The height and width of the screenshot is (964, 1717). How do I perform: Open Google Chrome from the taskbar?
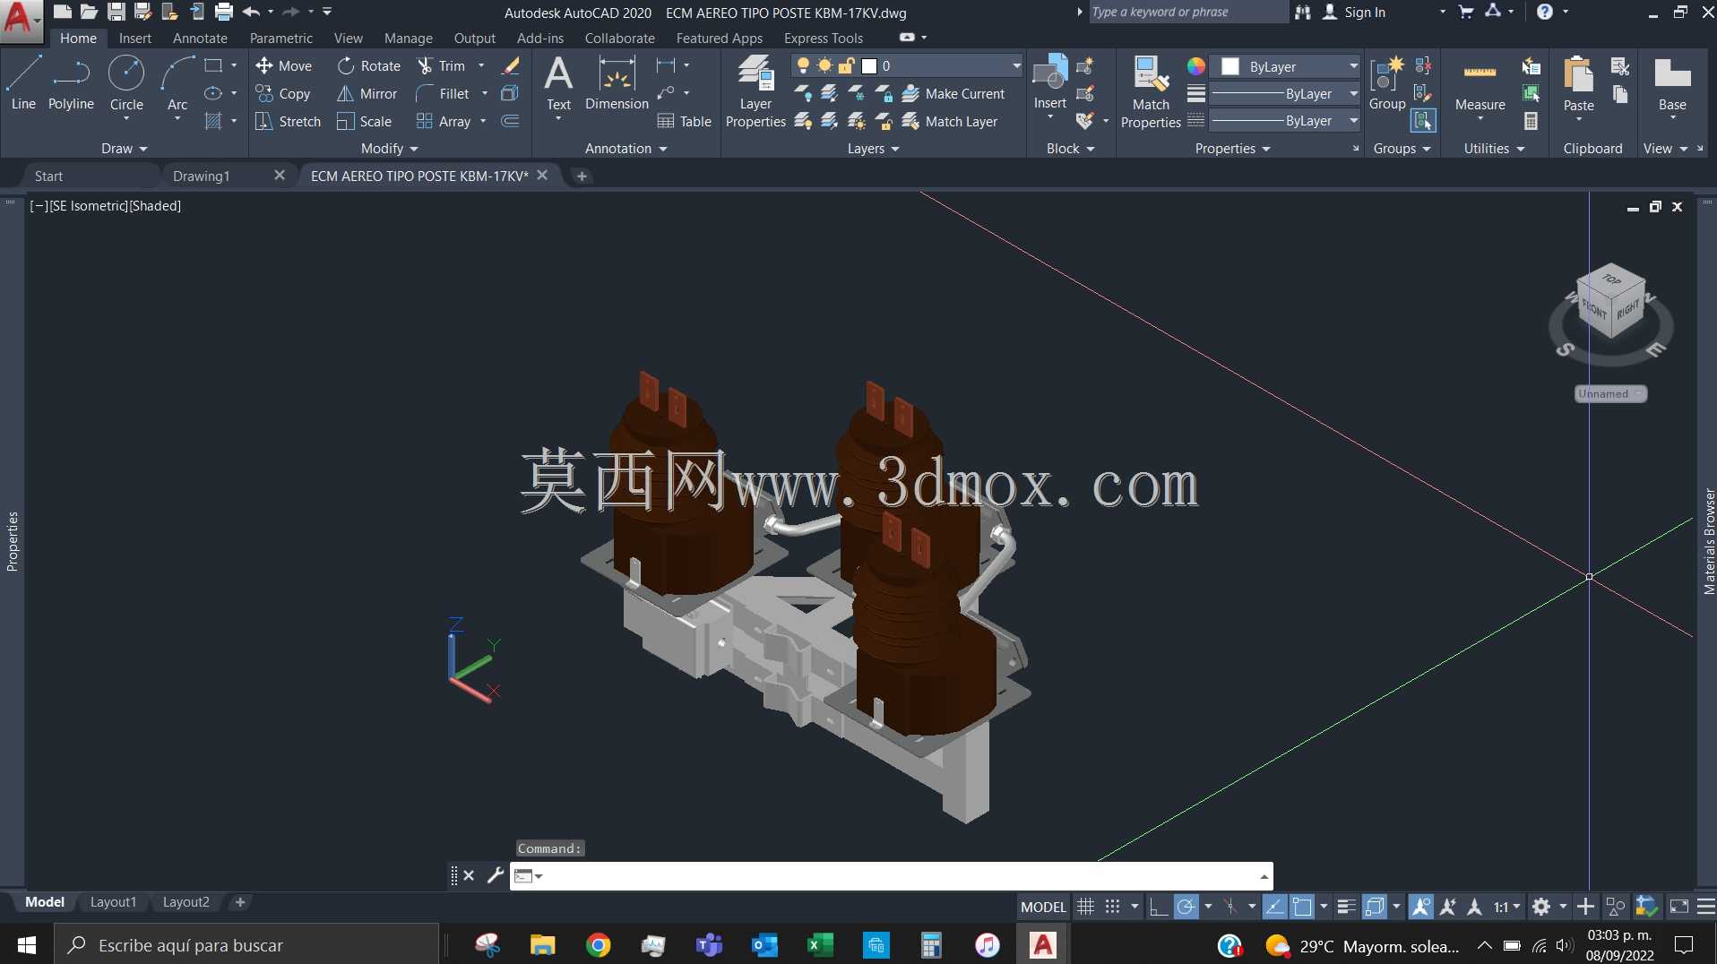tap(598, 945)
